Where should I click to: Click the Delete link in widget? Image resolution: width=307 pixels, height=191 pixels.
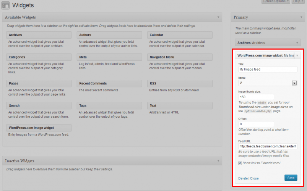[243, 178]
